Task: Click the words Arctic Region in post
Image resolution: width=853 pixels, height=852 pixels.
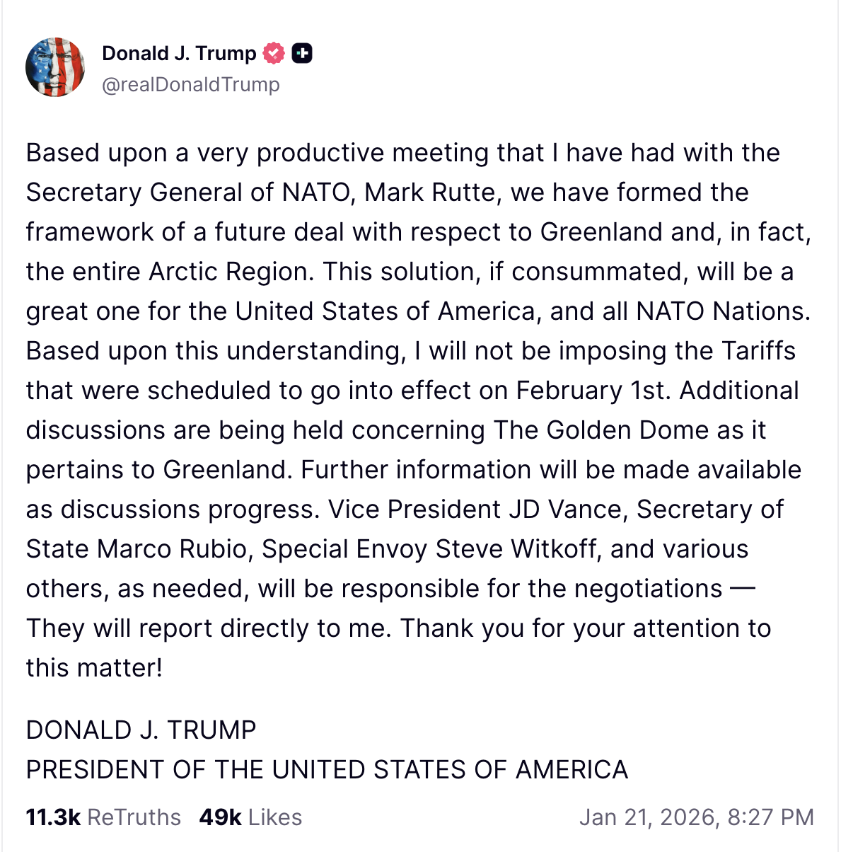Action: coord(231,272)
